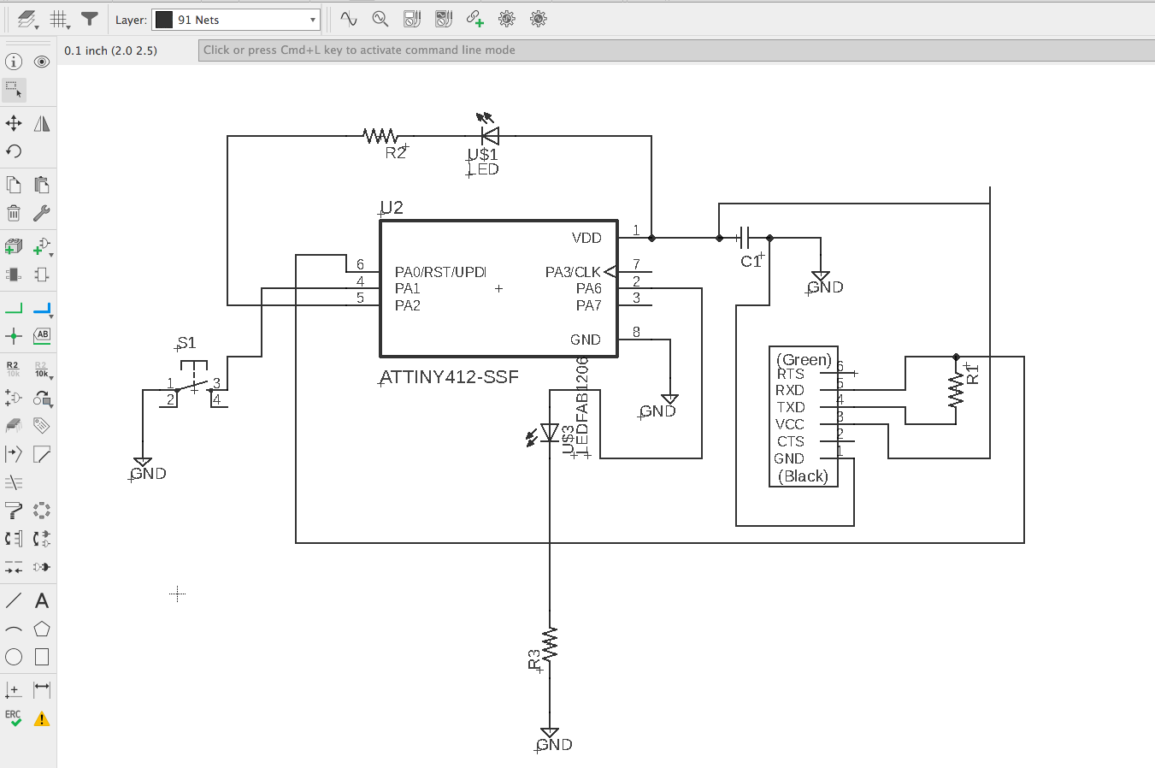Screen dimensions: 1155x768
Task: Click the dark layer color swatch
Action: click(x=164, y=20)
